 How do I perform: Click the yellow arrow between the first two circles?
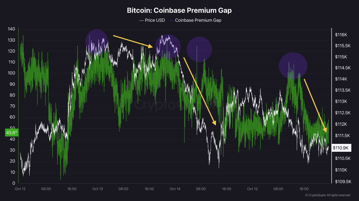[x=133, y=41]
